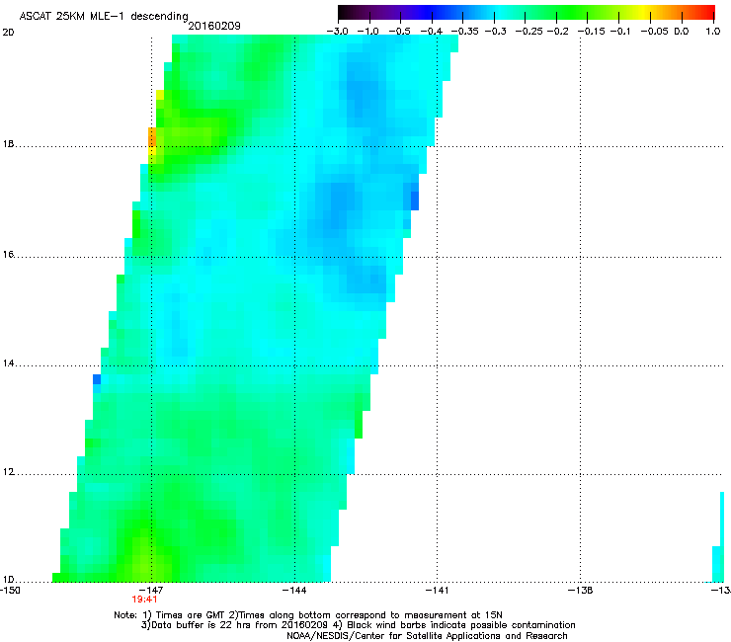Click the orange data cell near 18N
The height and width of the screenshot is (642, 731).
click(152, 136)
